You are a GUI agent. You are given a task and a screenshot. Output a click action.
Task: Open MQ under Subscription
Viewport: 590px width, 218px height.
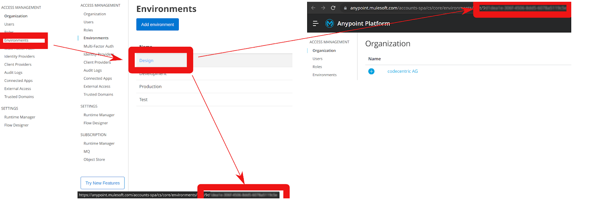click(87, 152)
